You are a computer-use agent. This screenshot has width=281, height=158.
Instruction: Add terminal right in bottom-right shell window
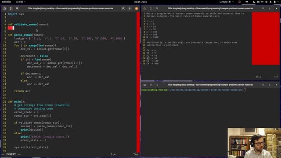[151, 85]
